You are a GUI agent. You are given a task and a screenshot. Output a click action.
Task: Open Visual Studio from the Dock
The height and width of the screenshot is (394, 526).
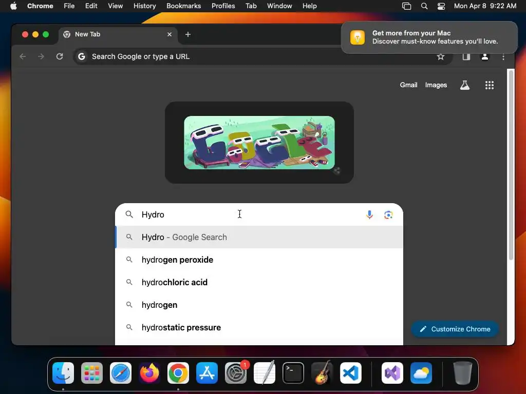392,373
